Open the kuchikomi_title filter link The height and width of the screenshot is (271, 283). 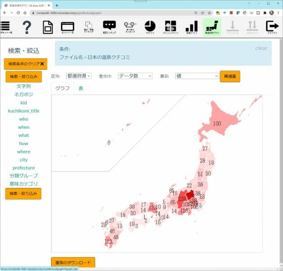click(x=24, y=111)
